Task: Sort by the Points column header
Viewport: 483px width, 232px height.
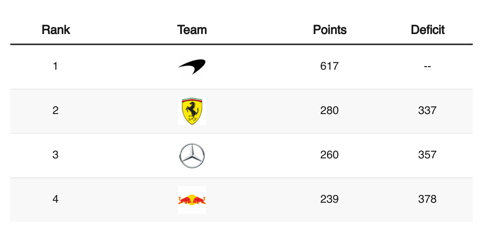Action: tap(330, 30)
